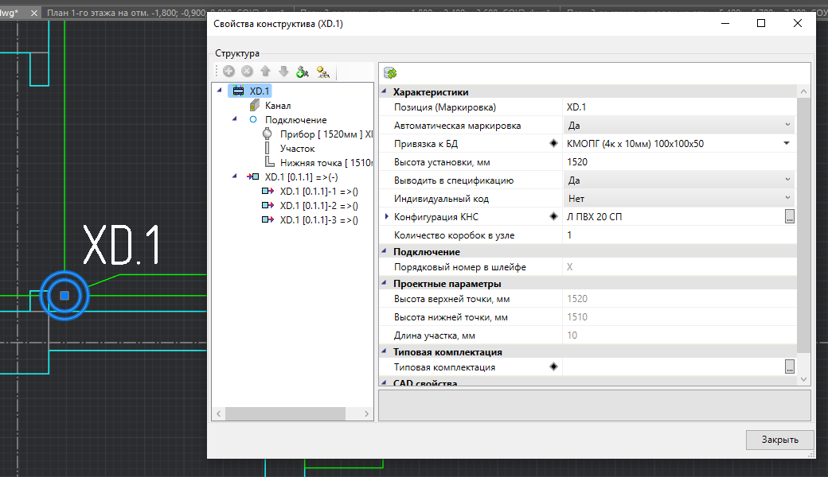Open the Выводить в спецификацию dropdown

click(x=787, y=180)
